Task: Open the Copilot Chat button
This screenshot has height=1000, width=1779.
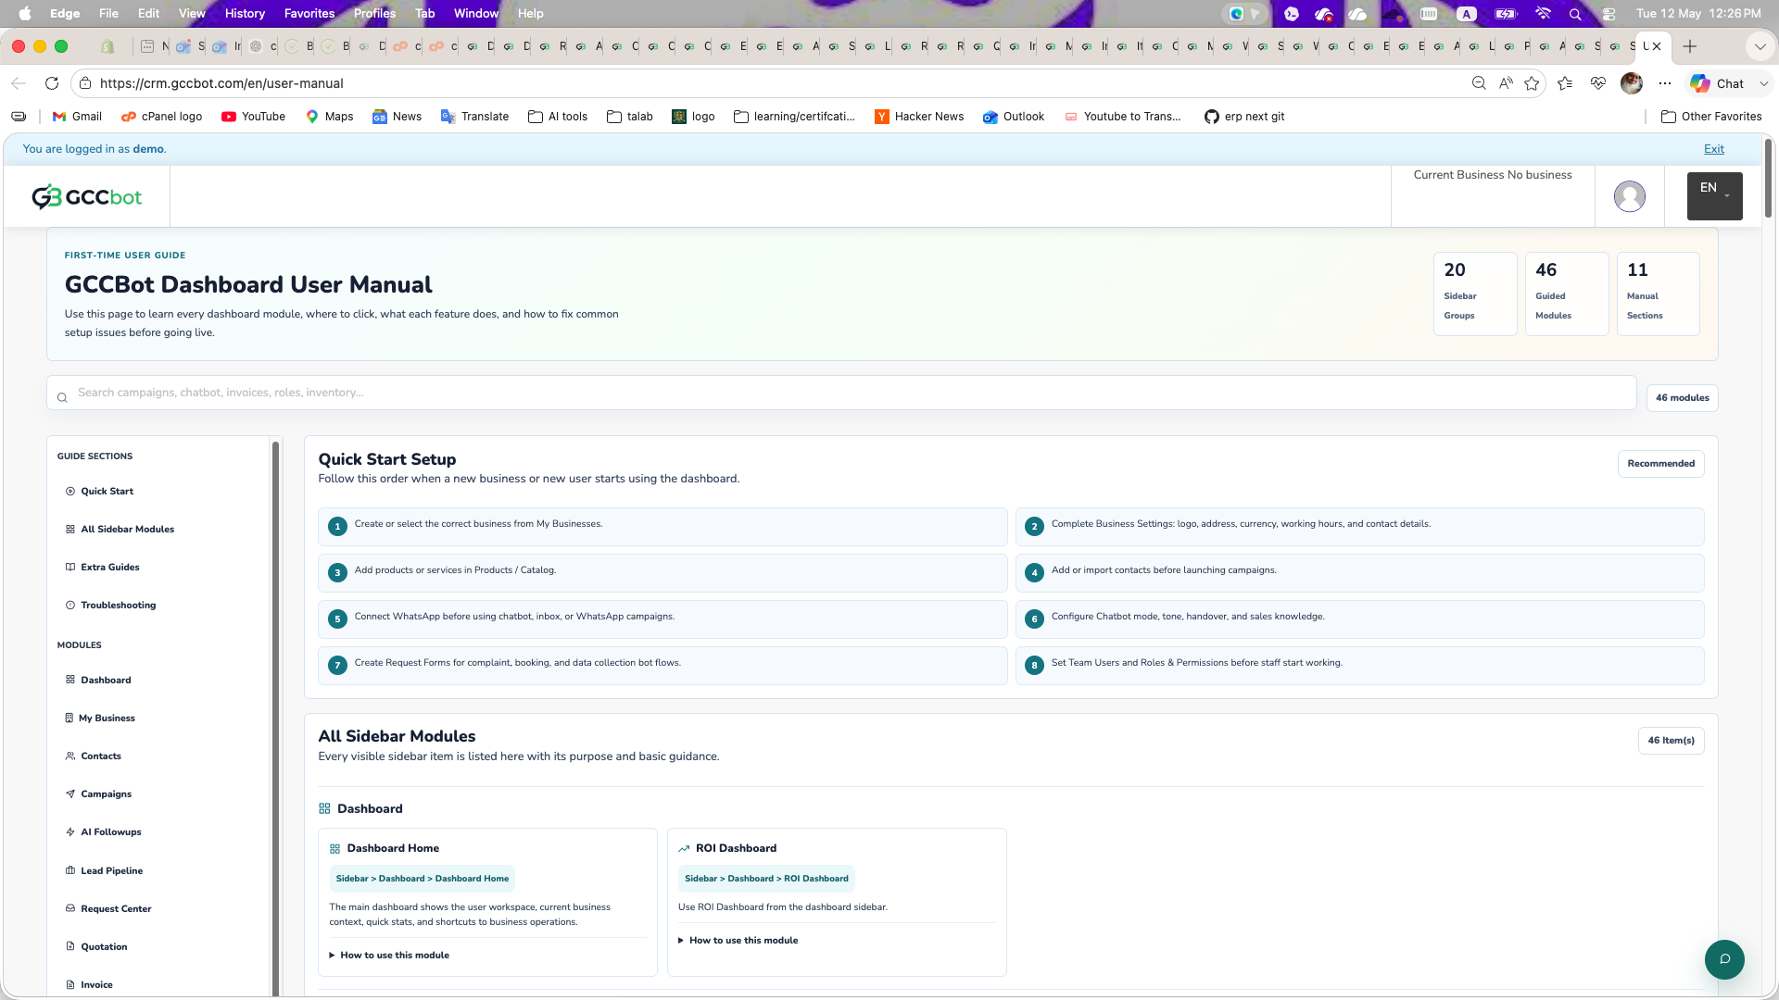Action: tap(1718, 83)
